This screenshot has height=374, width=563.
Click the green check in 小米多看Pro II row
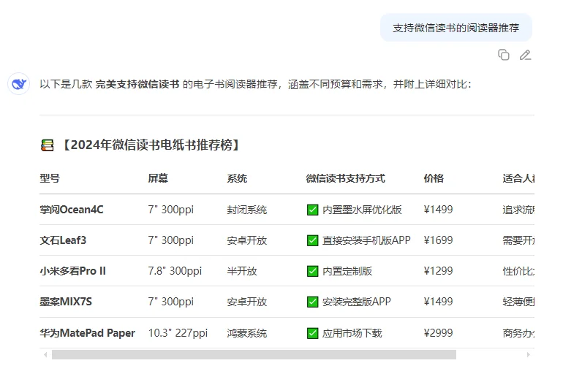click(x=312, y=271)
